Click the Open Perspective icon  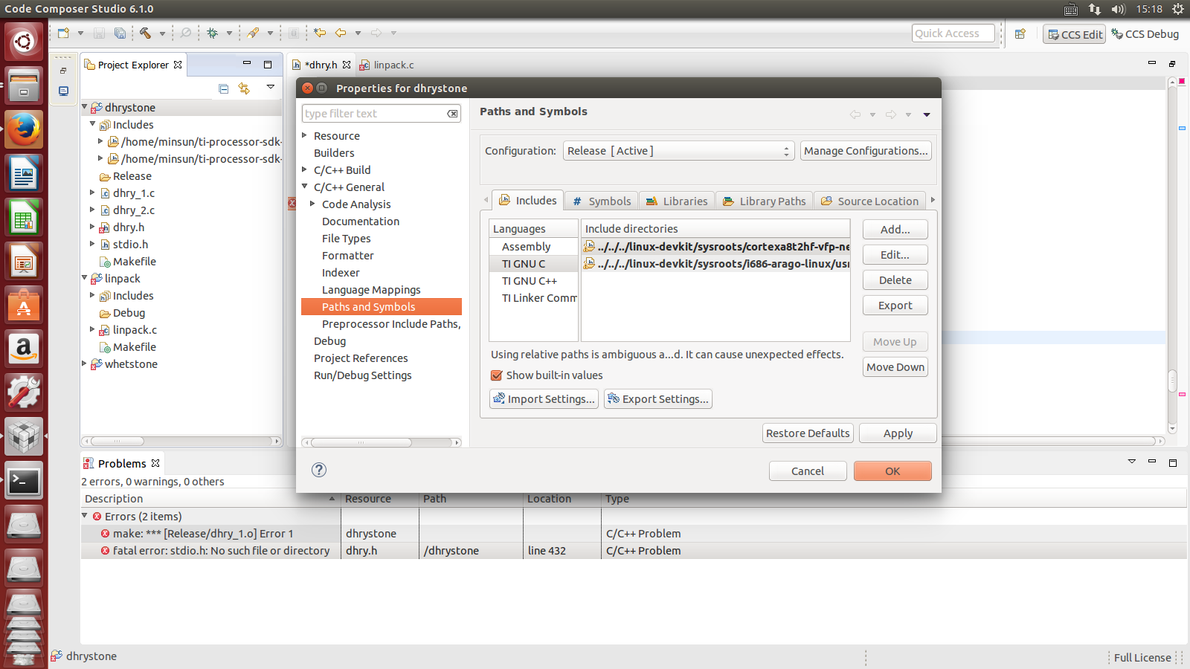[x=1020, y=33]
